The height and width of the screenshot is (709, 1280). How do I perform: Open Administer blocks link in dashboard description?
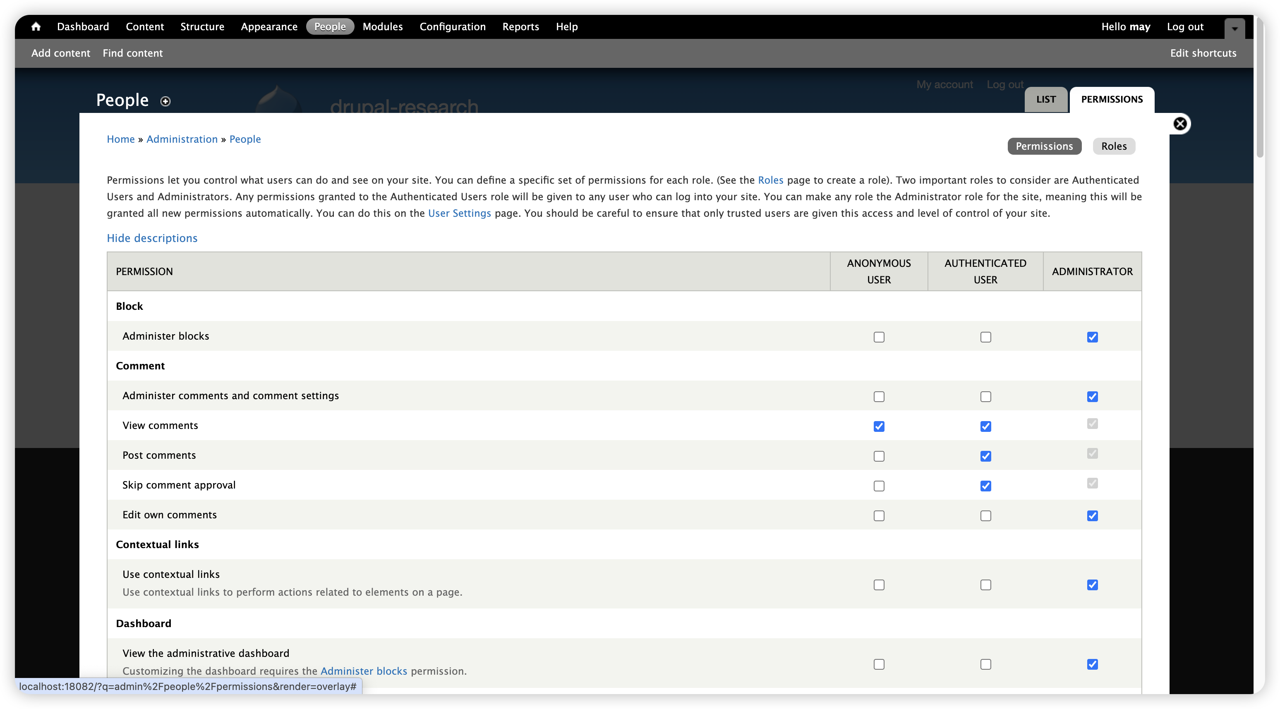(363, 671)
